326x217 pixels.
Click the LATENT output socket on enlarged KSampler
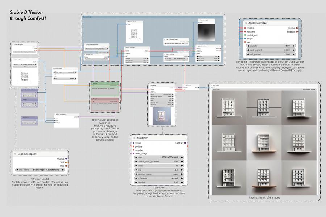(x=185, y=143)
